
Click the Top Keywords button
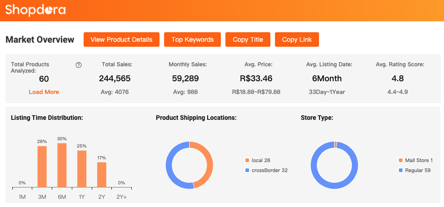pyautogui.click(x=192, y=39)
